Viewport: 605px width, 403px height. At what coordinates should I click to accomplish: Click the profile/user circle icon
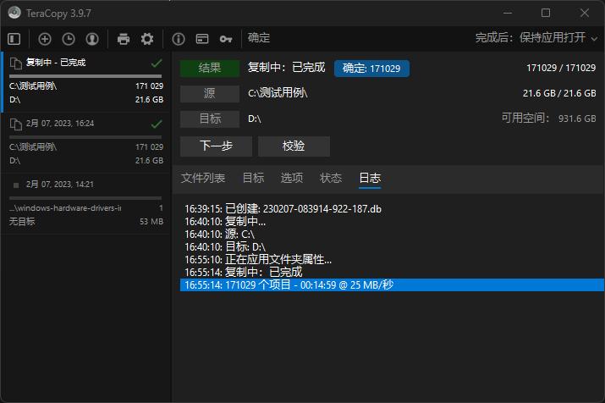pos(92,39)
